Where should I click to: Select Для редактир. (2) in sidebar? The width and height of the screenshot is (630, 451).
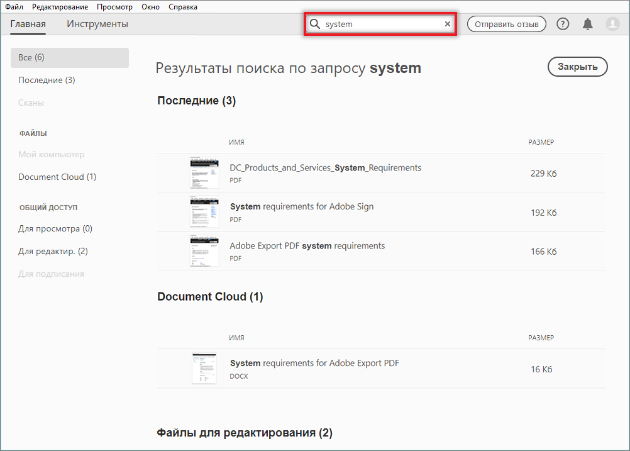53,251
